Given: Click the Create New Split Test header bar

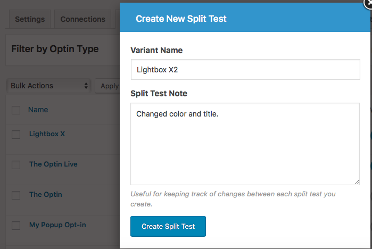Looking at the screenshot, I should tap(245, 19).
